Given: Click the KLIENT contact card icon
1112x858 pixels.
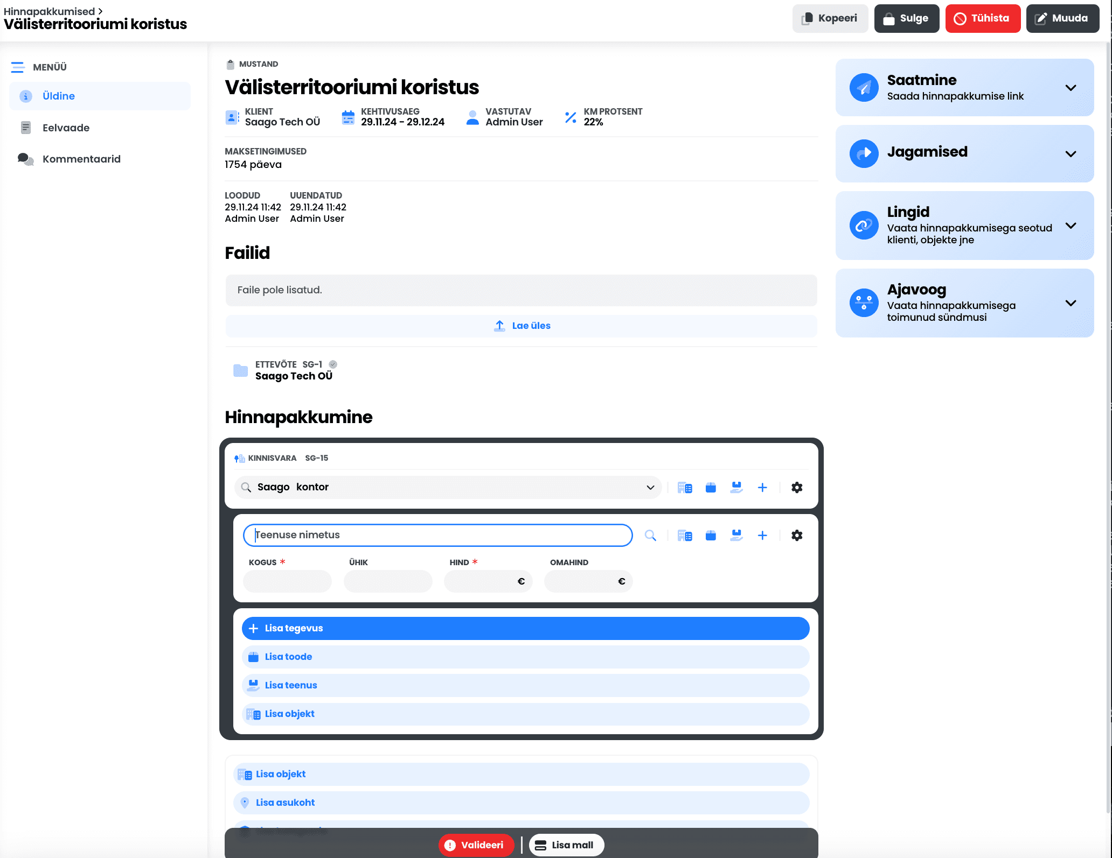Looking at the screenshot, I should coord(232,117).
